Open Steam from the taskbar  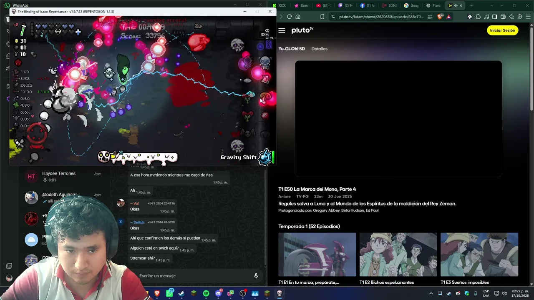181,293
